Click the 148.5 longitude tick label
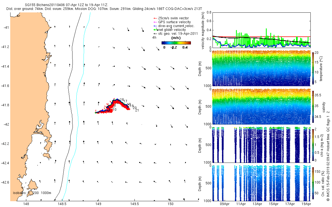332x207 pixels. pyautogui.click(x=62, y=204)
